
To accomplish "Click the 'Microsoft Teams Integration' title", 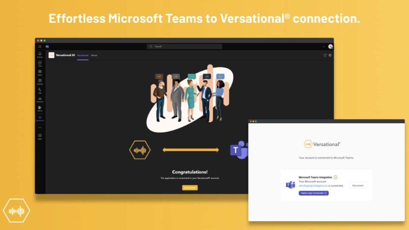I will click(x=315, y=177).
